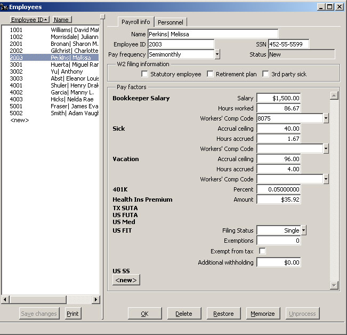Select employee 4002 Garcia, Manny L.
This screenshot has height=335, width=347.
(x=54, y=92)
